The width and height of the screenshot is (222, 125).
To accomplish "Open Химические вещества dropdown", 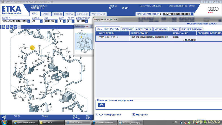I will 192,14.
